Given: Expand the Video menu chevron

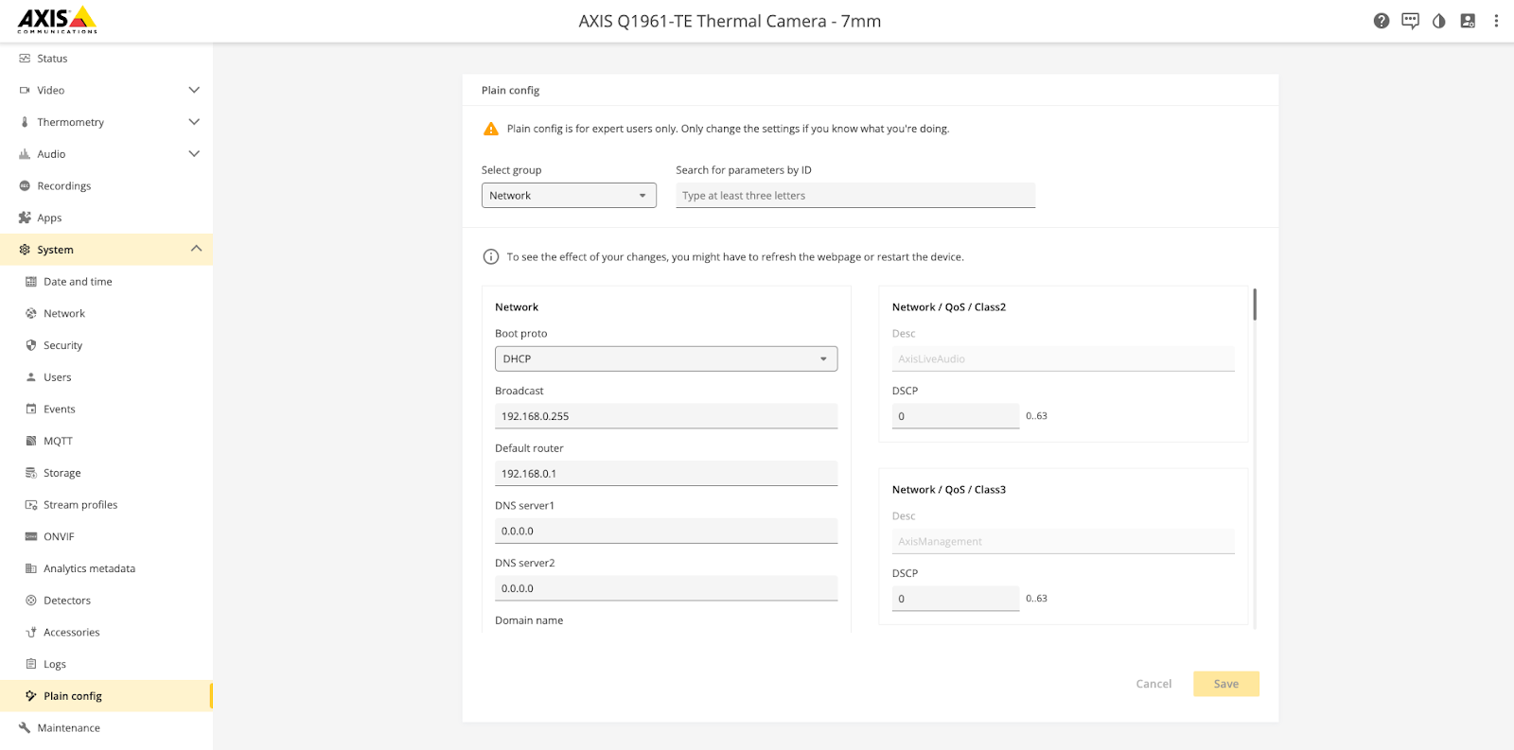Looking at the screenshot, I should pyautogui.click(x=194, y=91).
